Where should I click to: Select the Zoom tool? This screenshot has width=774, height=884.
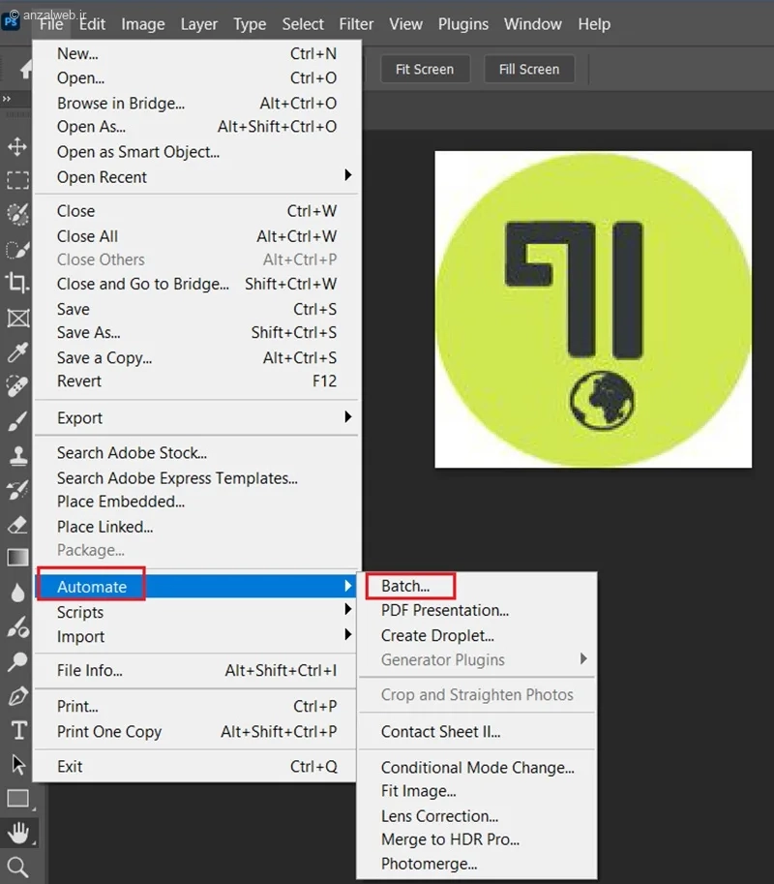click(17, 868)
